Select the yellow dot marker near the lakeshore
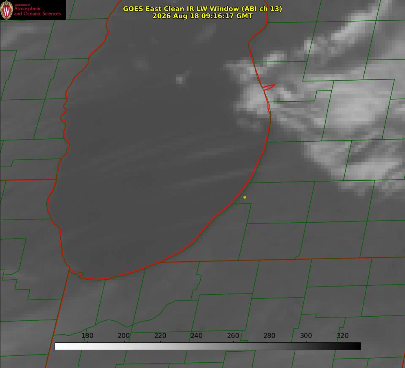This screenshot has height=368, width=405. 245,197
